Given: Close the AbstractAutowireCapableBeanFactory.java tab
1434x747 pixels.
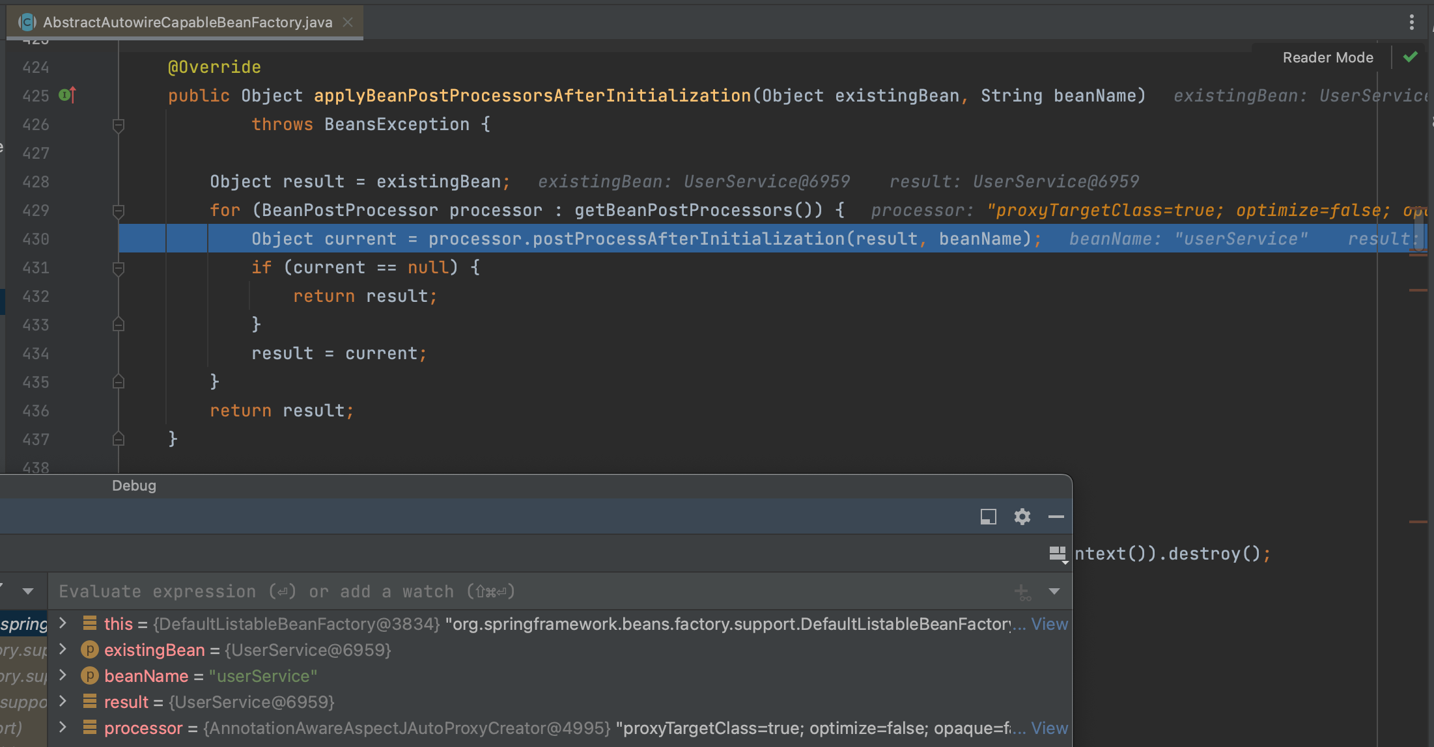Looking at the screenshot, I should coord(348,22).
